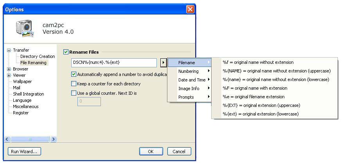The image size is (343, 166).
Task: Click the tree scrollbar left arrow
Action: [x=7, y=139]
